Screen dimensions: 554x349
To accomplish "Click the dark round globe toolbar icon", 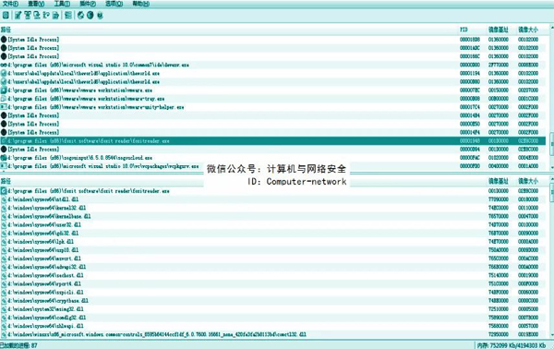I will 90,15.
